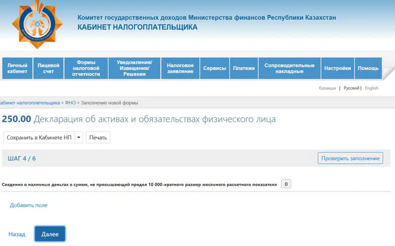Switch language to Қазақша

(x=327, y=88)
